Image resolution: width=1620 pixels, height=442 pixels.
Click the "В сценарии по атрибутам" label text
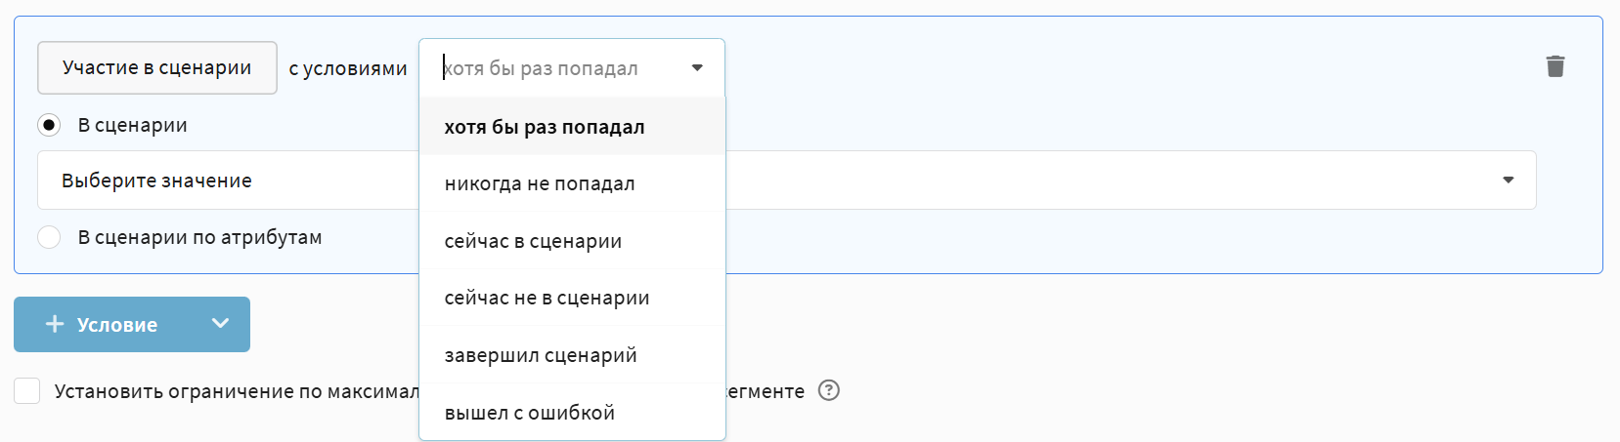click(199, 237)
